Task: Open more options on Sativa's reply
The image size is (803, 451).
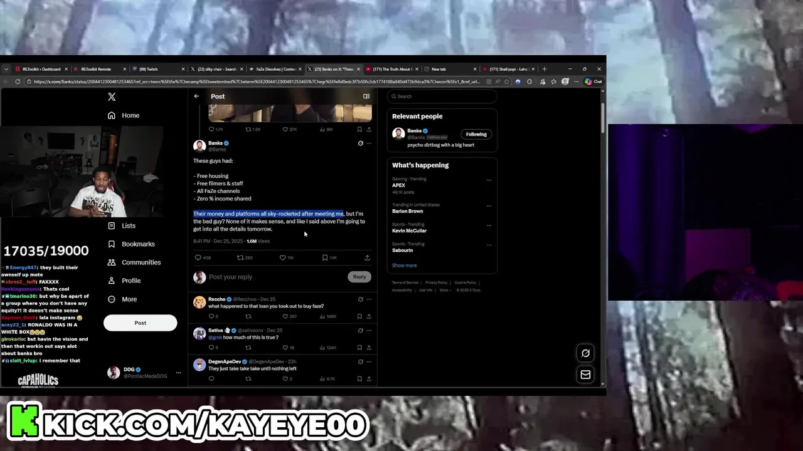Action: point(369,331)
